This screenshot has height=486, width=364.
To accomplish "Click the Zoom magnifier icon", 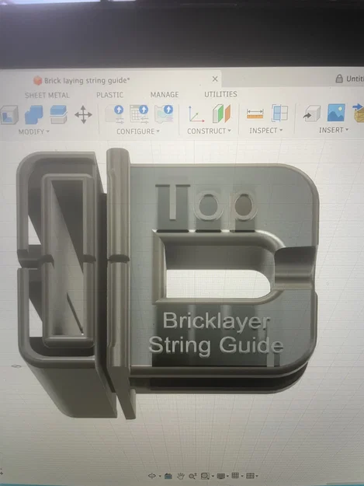I will coord(192,476).
